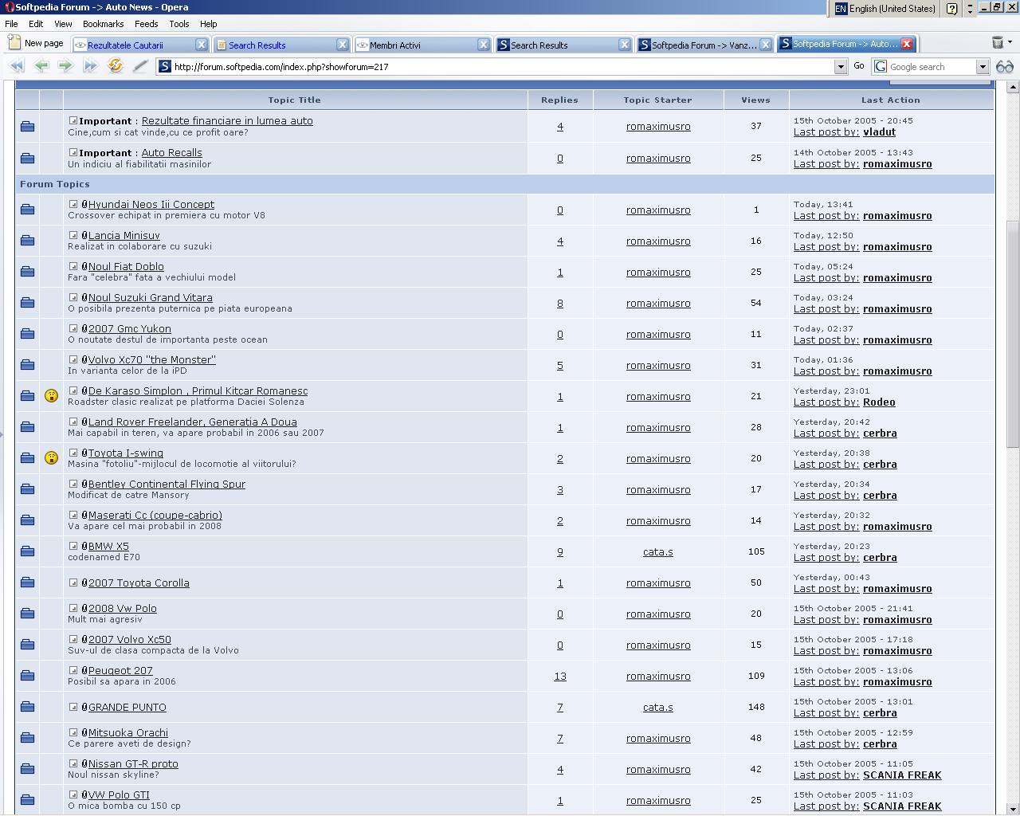This screenshot has height=816, width=1020.
Task: Click the newest-post arrow icon before Noul Fiat Doblo
Action: [x=73, y=267]
